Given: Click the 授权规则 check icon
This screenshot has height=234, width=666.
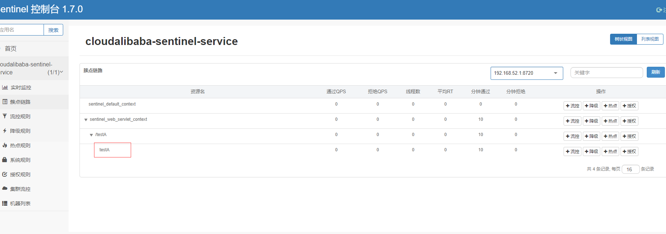Looking at the screenshot, I should (5, 174).
